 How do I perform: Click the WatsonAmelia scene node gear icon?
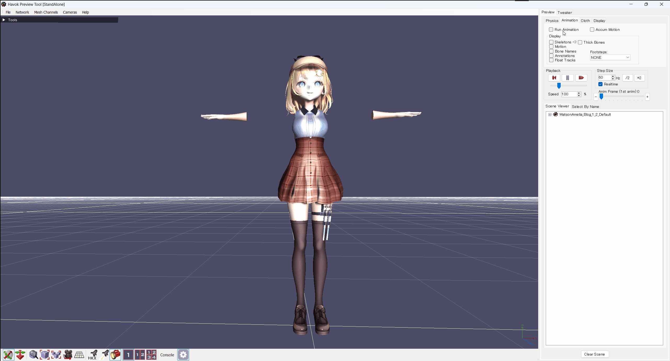click(556, 114)
